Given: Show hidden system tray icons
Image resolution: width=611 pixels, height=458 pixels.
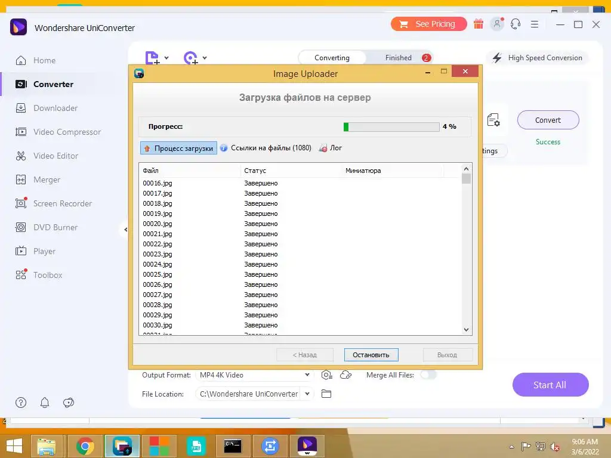Looking at the screenshot, I should pos(511,447).
